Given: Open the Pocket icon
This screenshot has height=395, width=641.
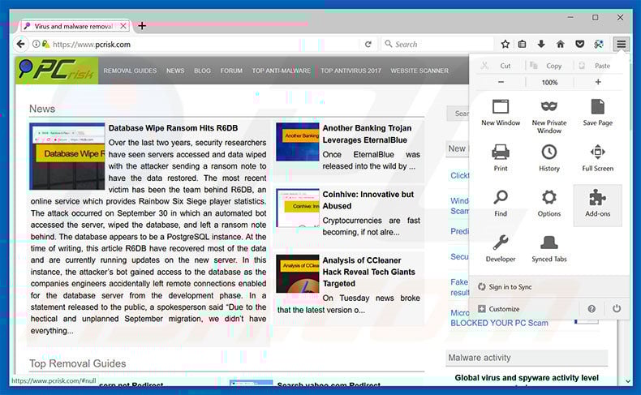Looking at the screenshot, I should pyautogui.click(x=579, y=44).
